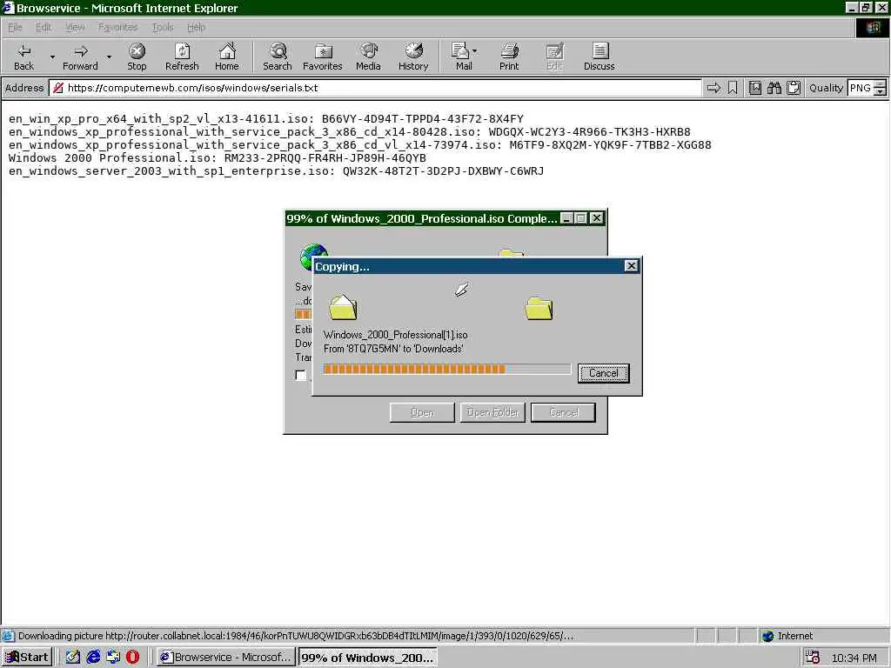891x668 pixels.
Task: Open the View menu
Action: point(75,27)
